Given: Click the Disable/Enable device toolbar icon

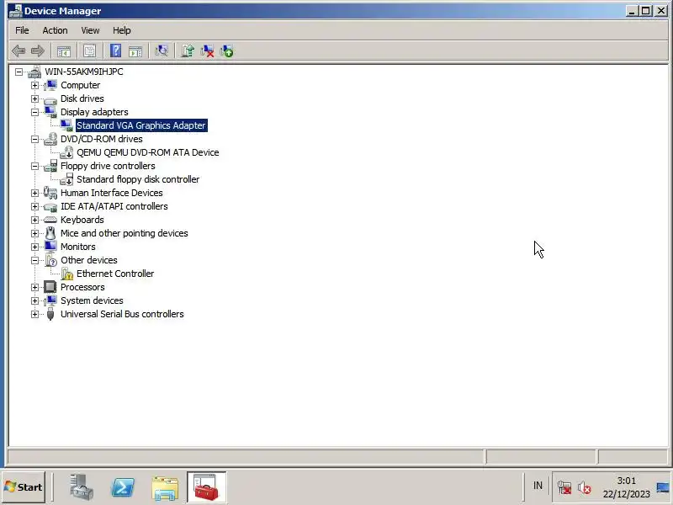Looking at the screenshot, I should (x=226, y=51).
